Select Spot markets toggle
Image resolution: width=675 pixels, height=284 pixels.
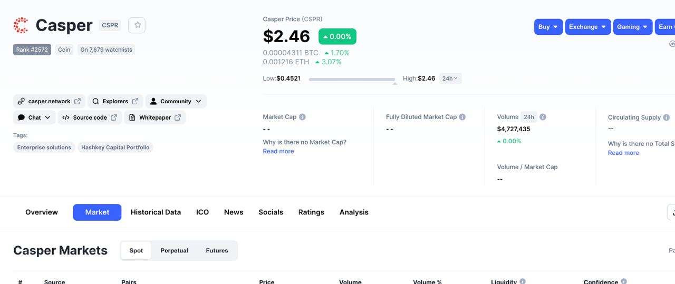136,251
